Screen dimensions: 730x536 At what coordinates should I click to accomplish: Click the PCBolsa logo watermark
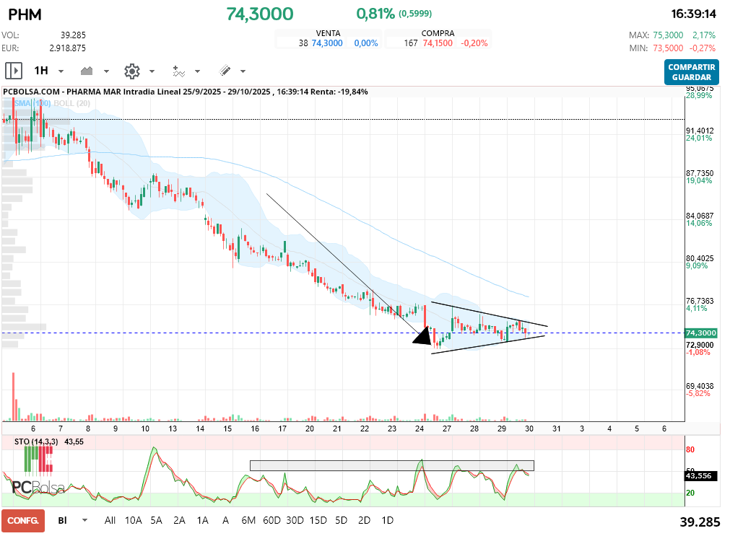[38, 488]
